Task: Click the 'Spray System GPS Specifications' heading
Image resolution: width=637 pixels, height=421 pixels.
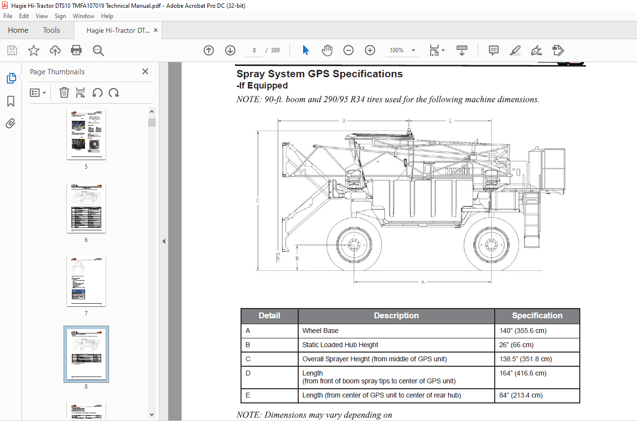Action: [x=320, y=74]
